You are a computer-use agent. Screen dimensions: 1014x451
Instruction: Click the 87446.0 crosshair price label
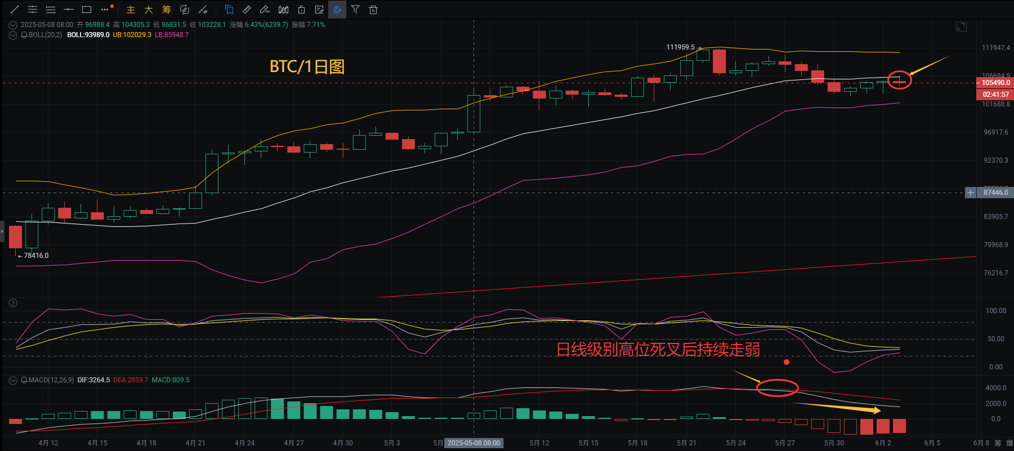(x=995, y=193)
